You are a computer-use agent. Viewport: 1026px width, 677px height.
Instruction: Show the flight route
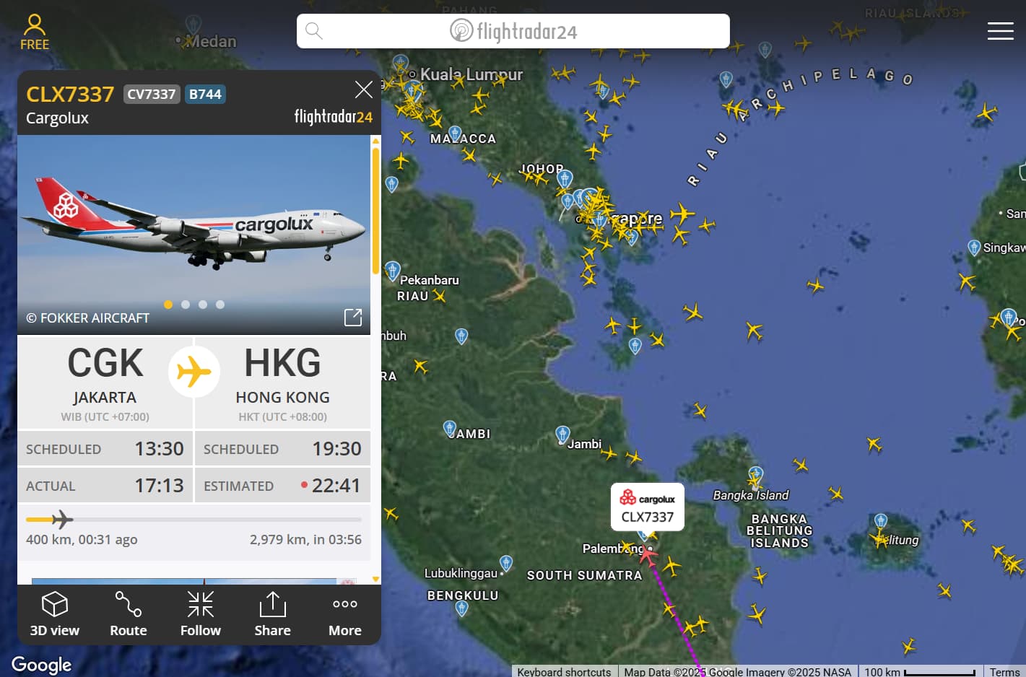[129, 614]
